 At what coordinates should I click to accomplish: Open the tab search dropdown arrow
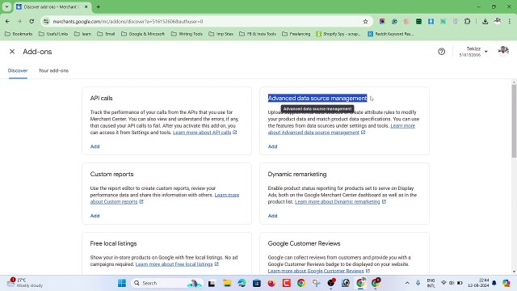click(x=6, y=6)
